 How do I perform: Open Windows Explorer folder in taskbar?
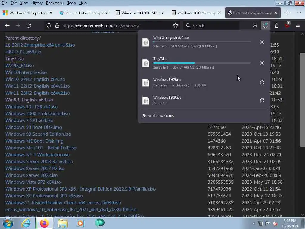point(63,223)
